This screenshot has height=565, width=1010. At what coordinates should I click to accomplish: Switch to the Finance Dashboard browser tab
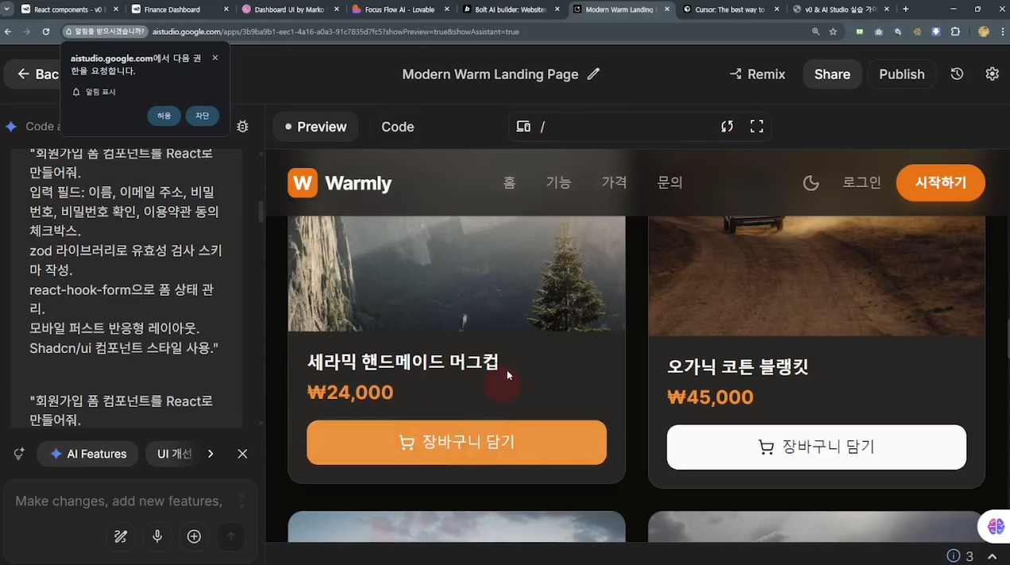178,10
